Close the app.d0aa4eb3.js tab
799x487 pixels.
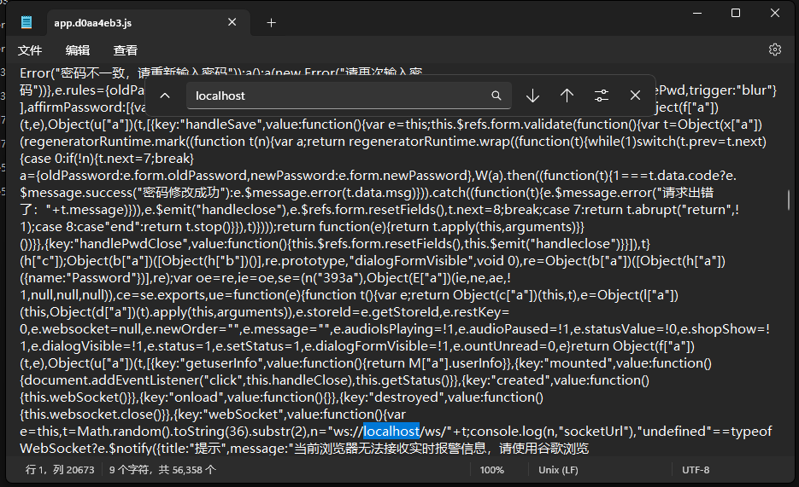(232, 22)
